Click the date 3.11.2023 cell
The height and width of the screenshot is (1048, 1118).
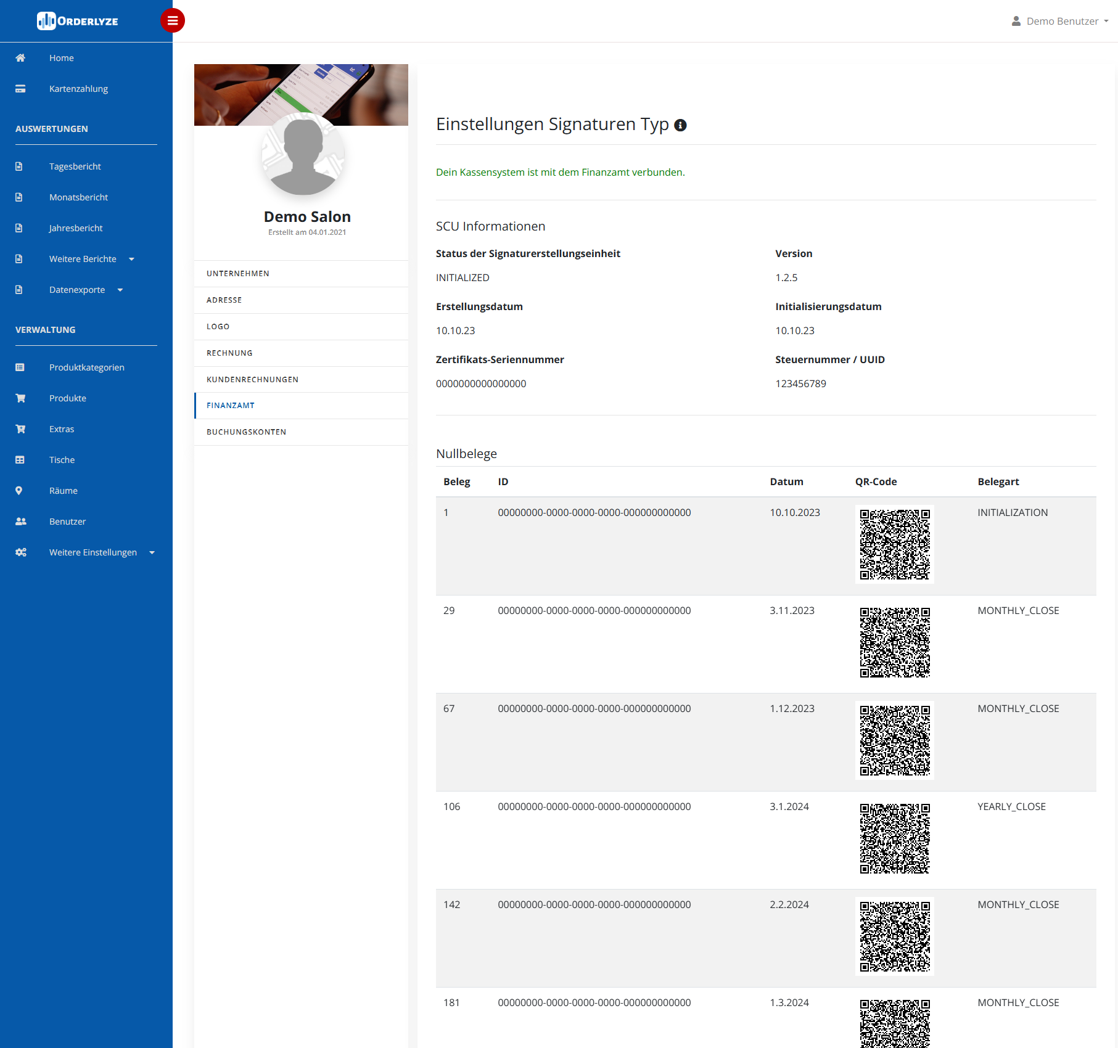[x=792, y=611]
